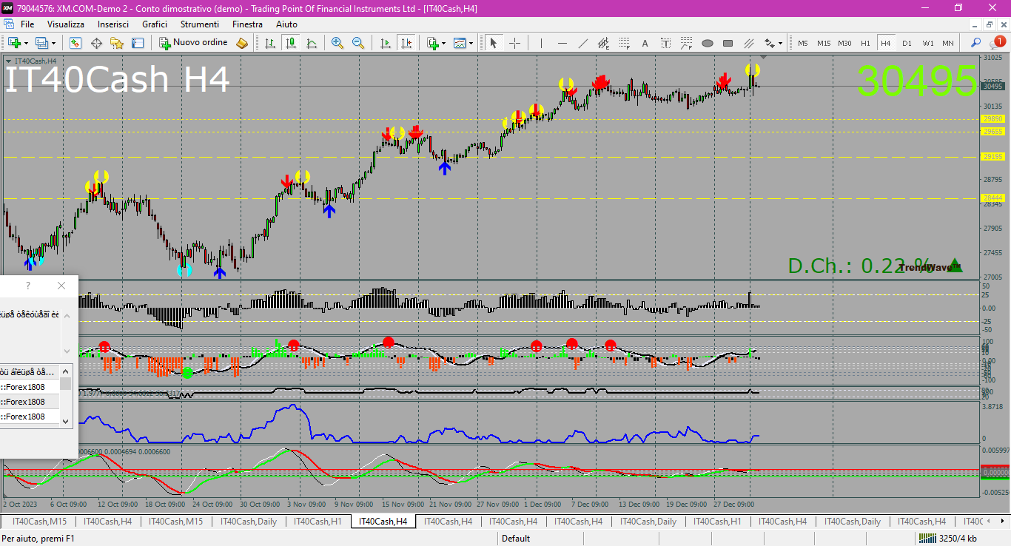The width and height of the screenshot is (1011, 546).
Task: Click the AutoTrading book icon
Action: [242, 43]
